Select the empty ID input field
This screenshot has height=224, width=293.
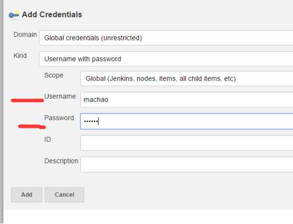click(187, 143)
